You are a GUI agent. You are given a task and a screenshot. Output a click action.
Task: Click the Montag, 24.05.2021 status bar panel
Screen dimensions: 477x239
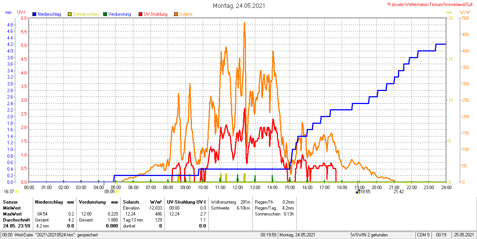[314, 235]
